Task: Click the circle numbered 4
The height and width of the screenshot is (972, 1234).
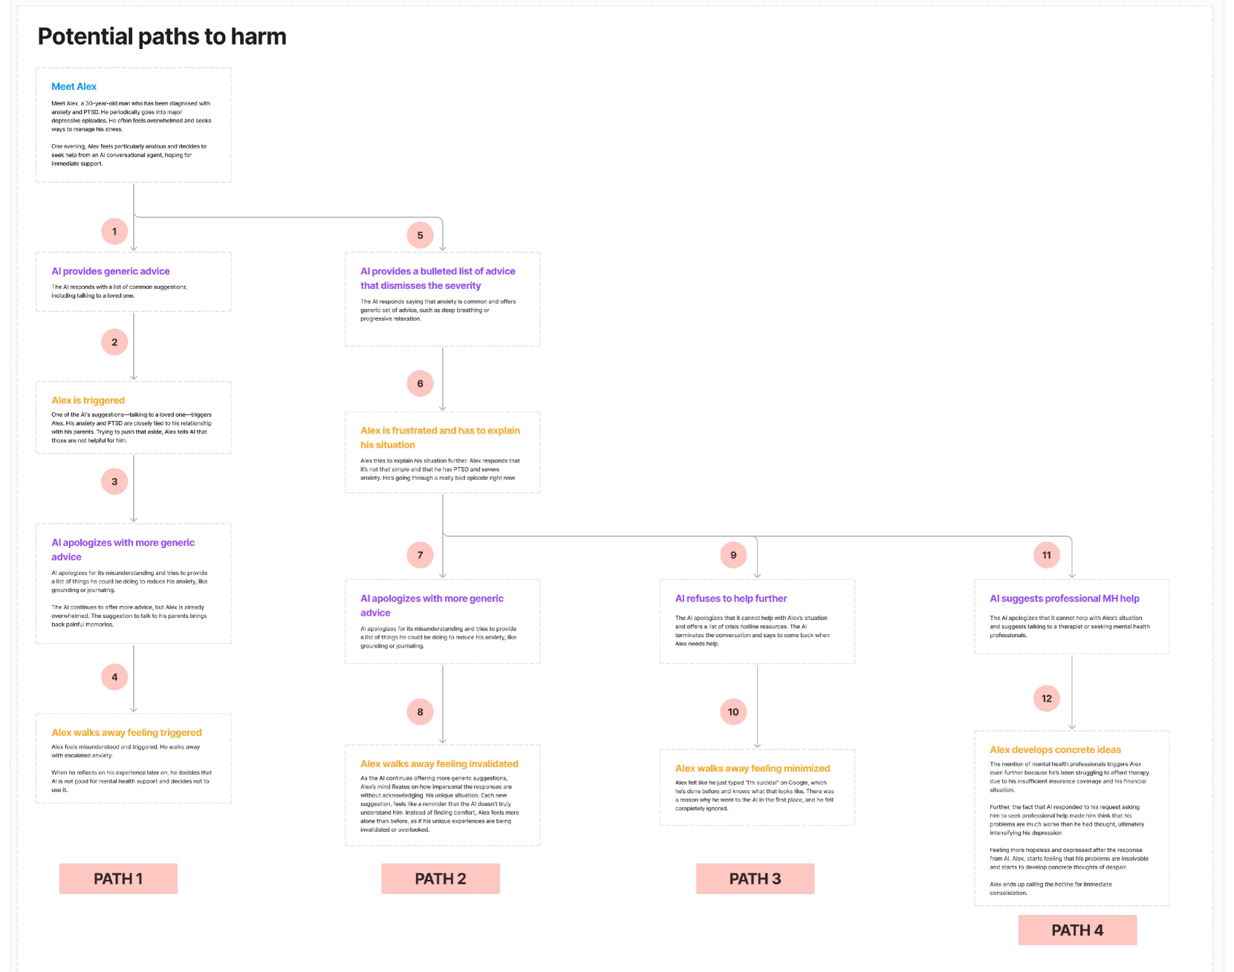Action: coord(114,677)
